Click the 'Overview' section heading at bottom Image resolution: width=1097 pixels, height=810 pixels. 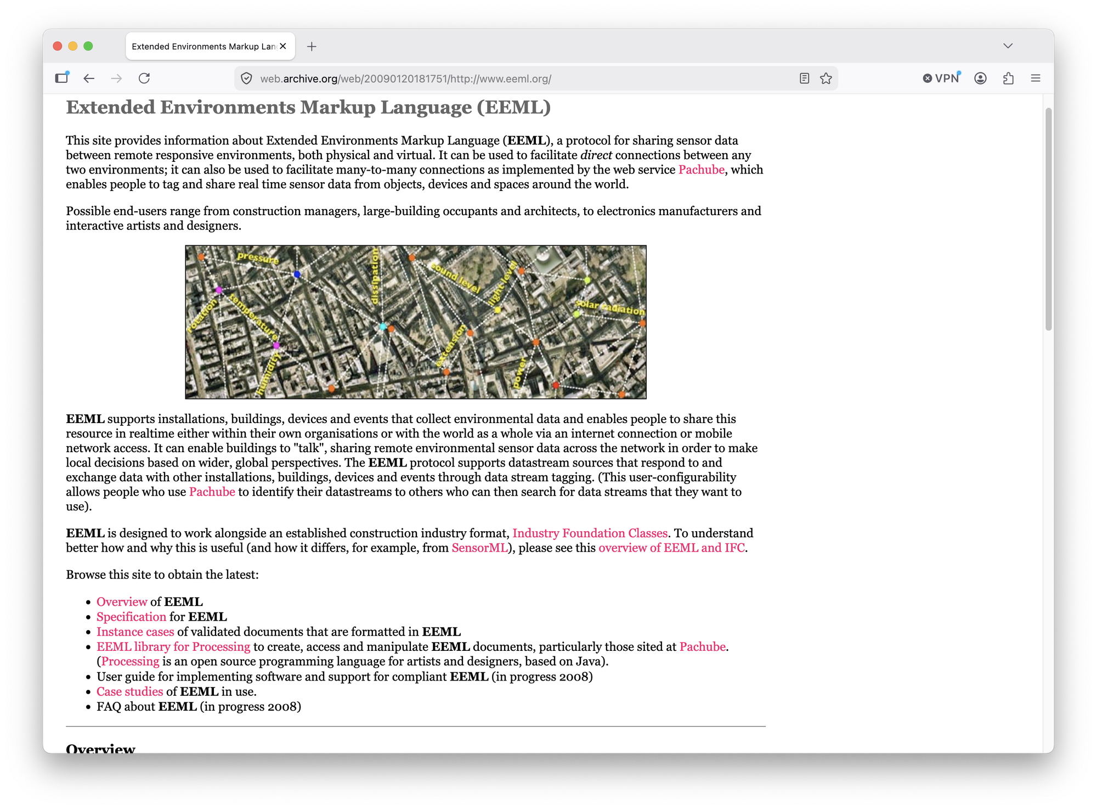pos(100,749)
